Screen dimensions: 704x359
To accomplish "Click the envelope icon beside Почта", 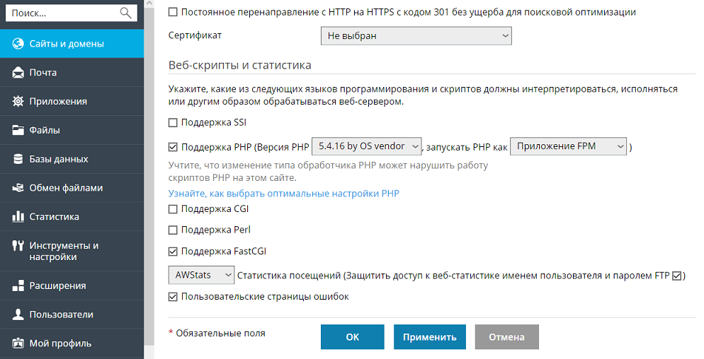I will [x=18, y=73].
